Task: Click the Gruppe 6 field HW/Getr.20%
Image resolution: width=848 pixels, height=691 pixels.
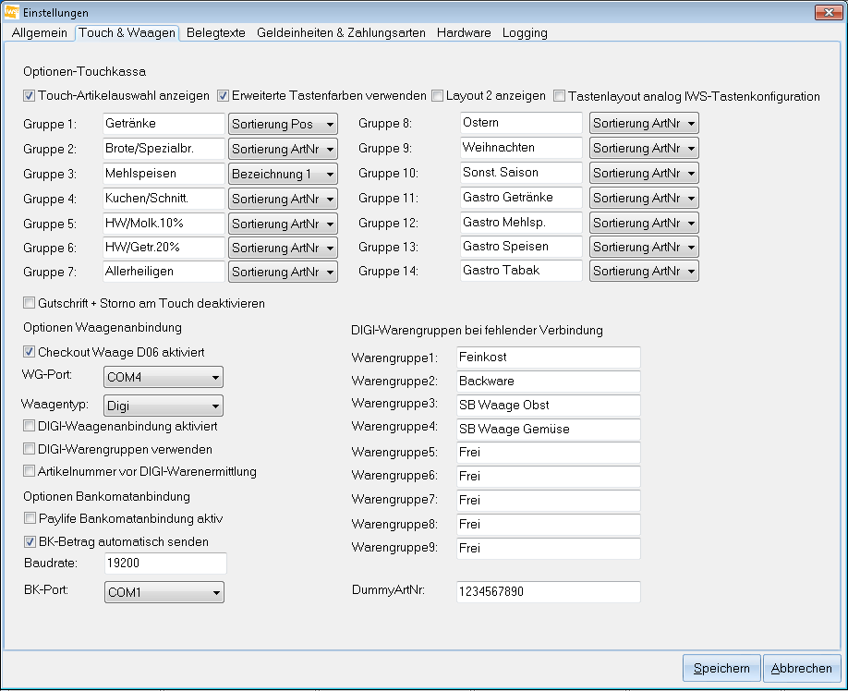Action: pyautogui.click(x=164, y=247)
